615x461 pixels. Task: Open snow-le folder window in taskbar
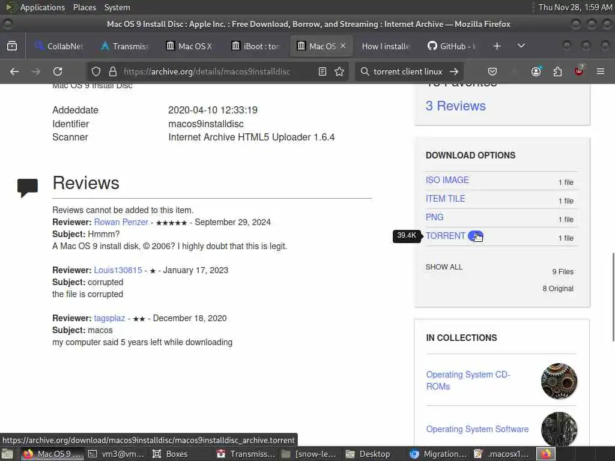click(x=309, y=454)
